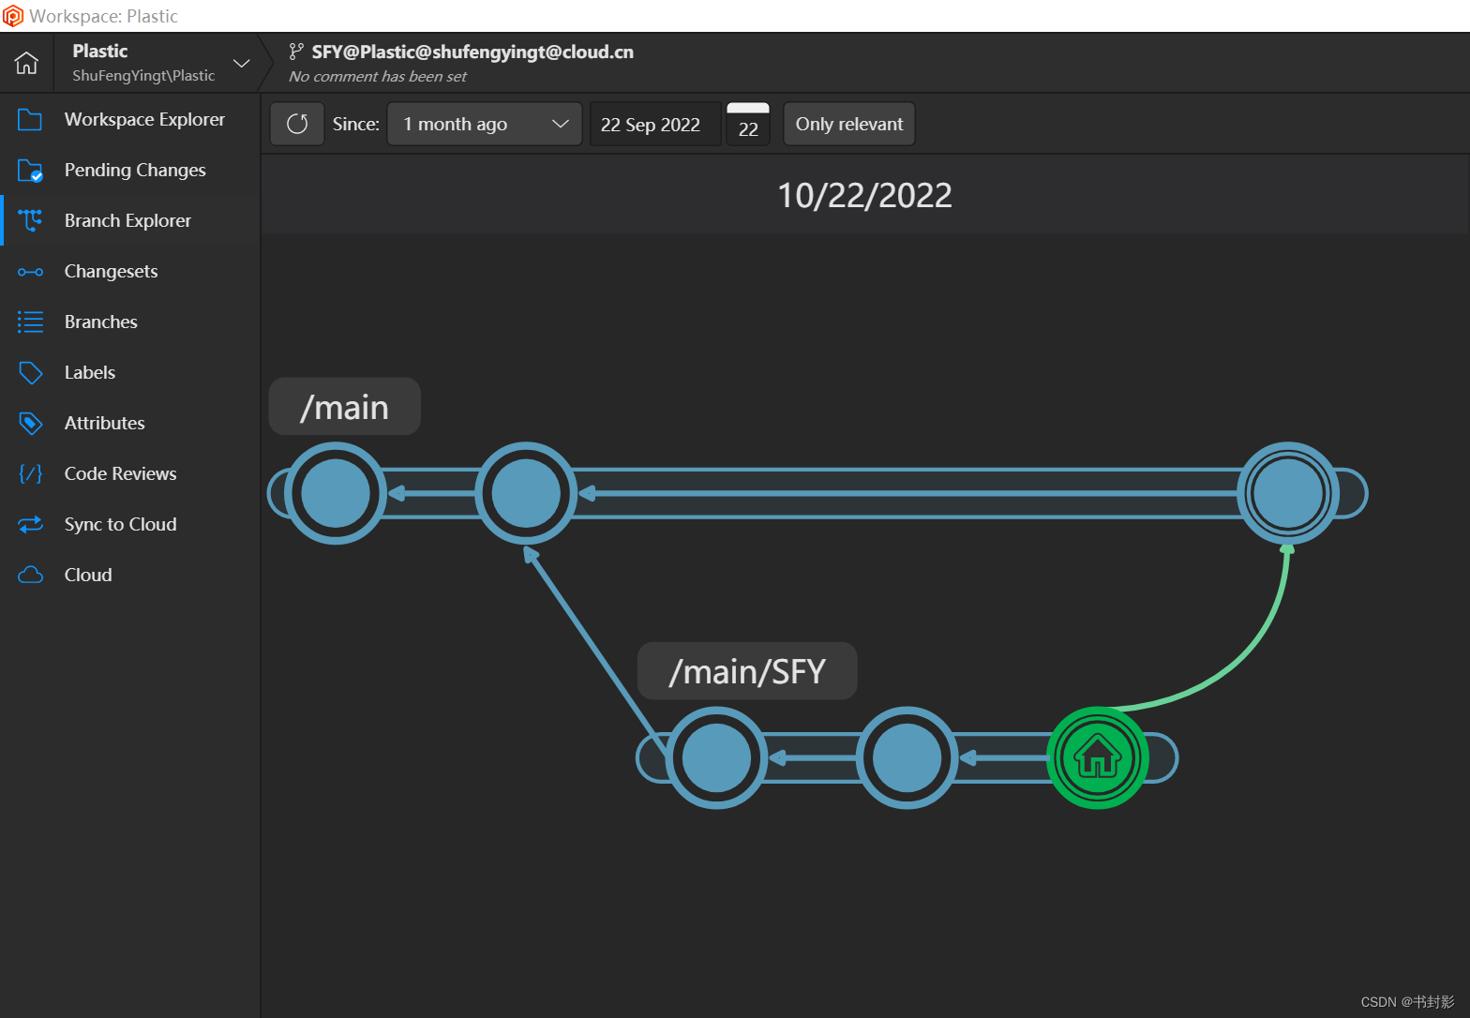The height and width of the screenshot is (1018, 1470).
Task: Click the Pending Changes icon
Action: 30,170
